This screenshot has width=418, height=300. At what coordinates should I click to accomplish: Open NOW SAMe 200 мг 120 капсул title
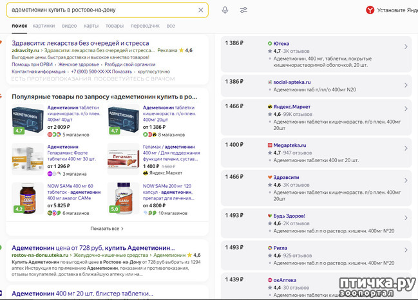[169, 192]
